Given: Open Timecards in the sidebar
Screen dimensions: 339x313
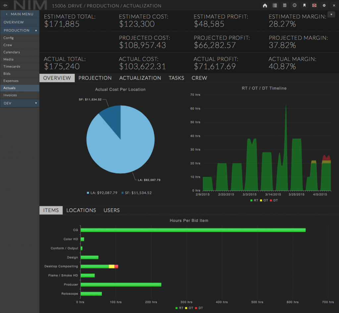Looking at the screenshot, I should [x=12, y=67].
